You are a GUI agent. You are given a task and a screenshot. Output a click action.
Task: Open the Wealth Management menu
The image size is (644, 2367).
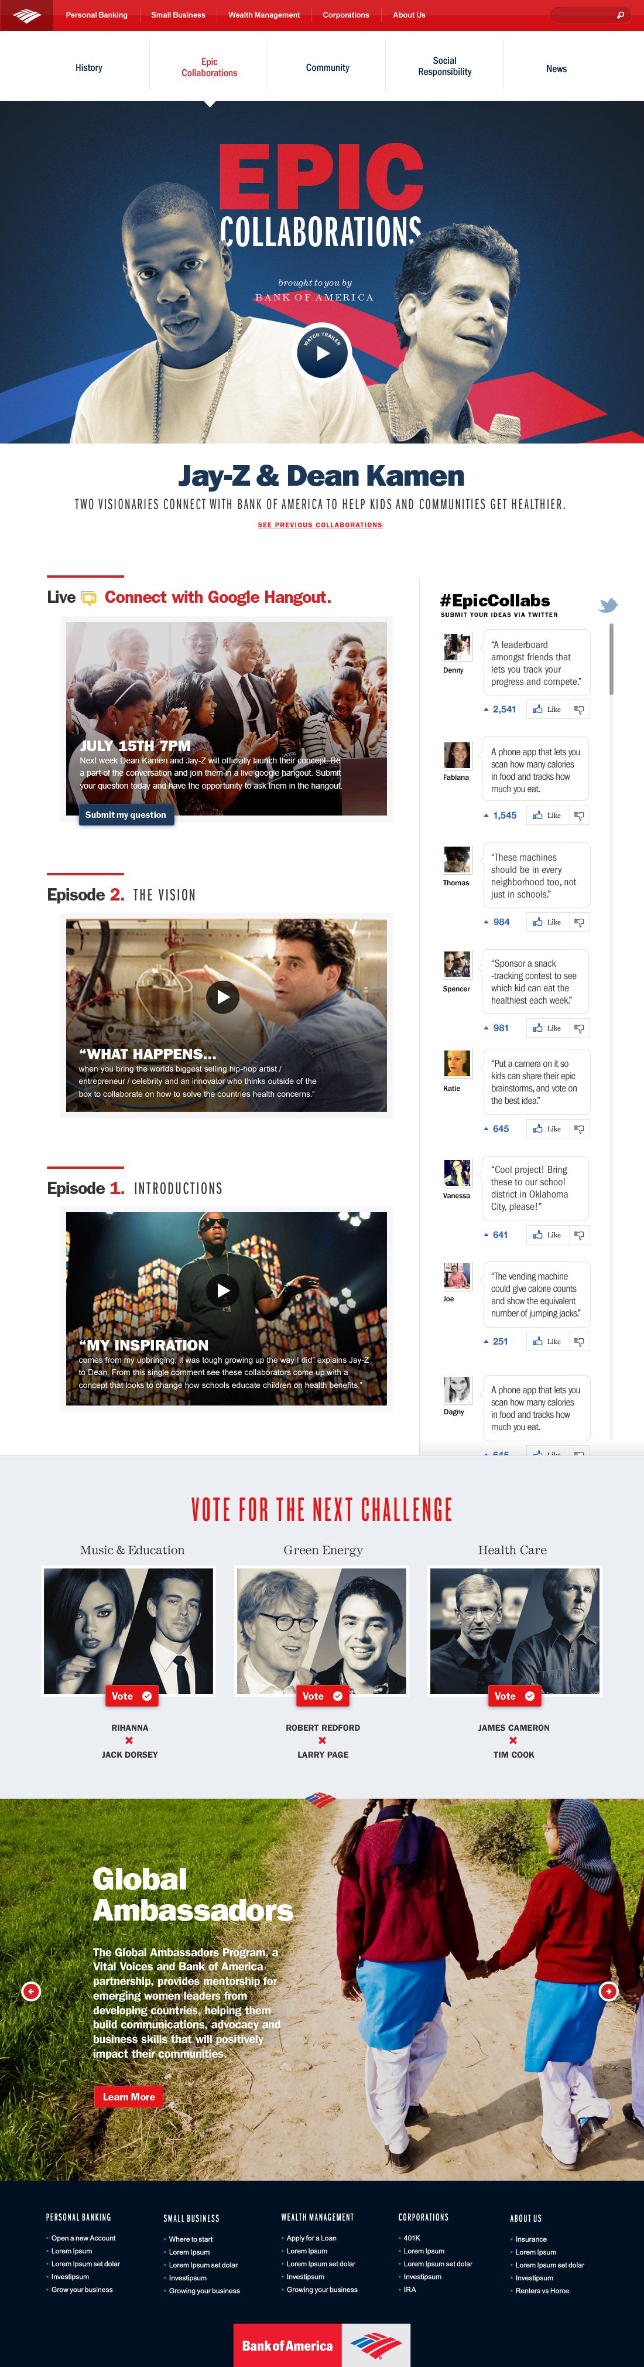coord(263,15)
